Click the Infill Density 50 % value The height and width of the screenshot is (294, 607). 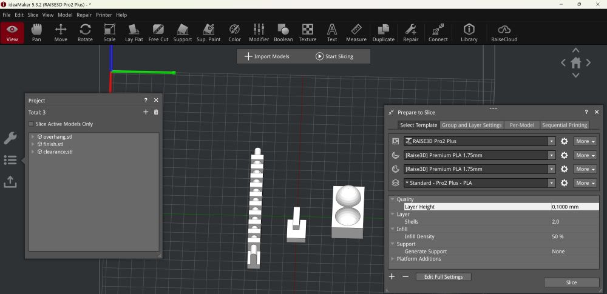point(558,236)
